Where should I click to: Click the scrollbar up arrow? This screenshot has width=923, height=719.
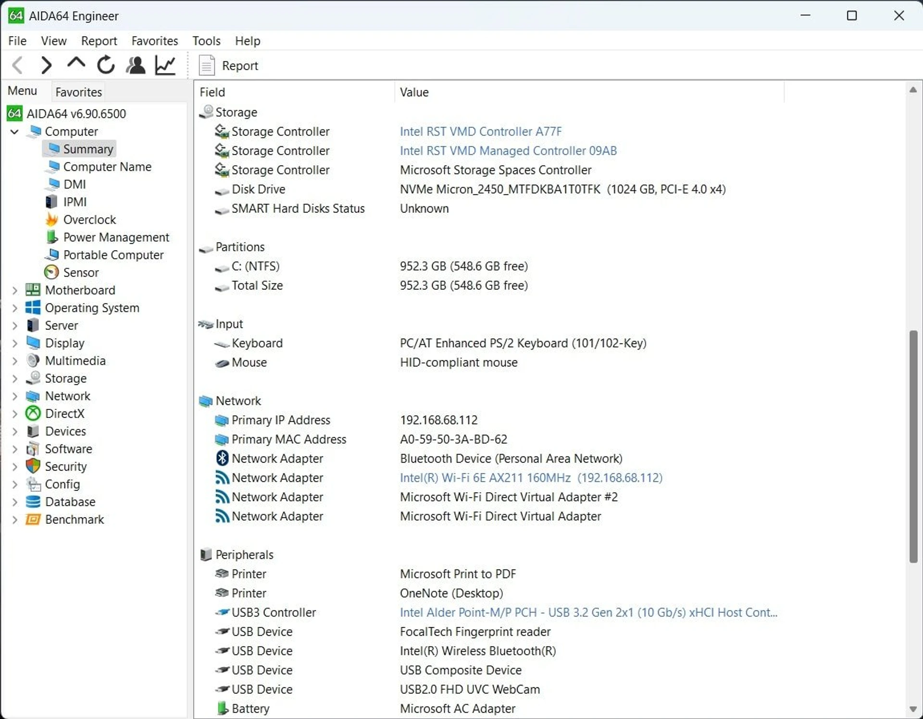pyautogui.click(x=913, y=90)
